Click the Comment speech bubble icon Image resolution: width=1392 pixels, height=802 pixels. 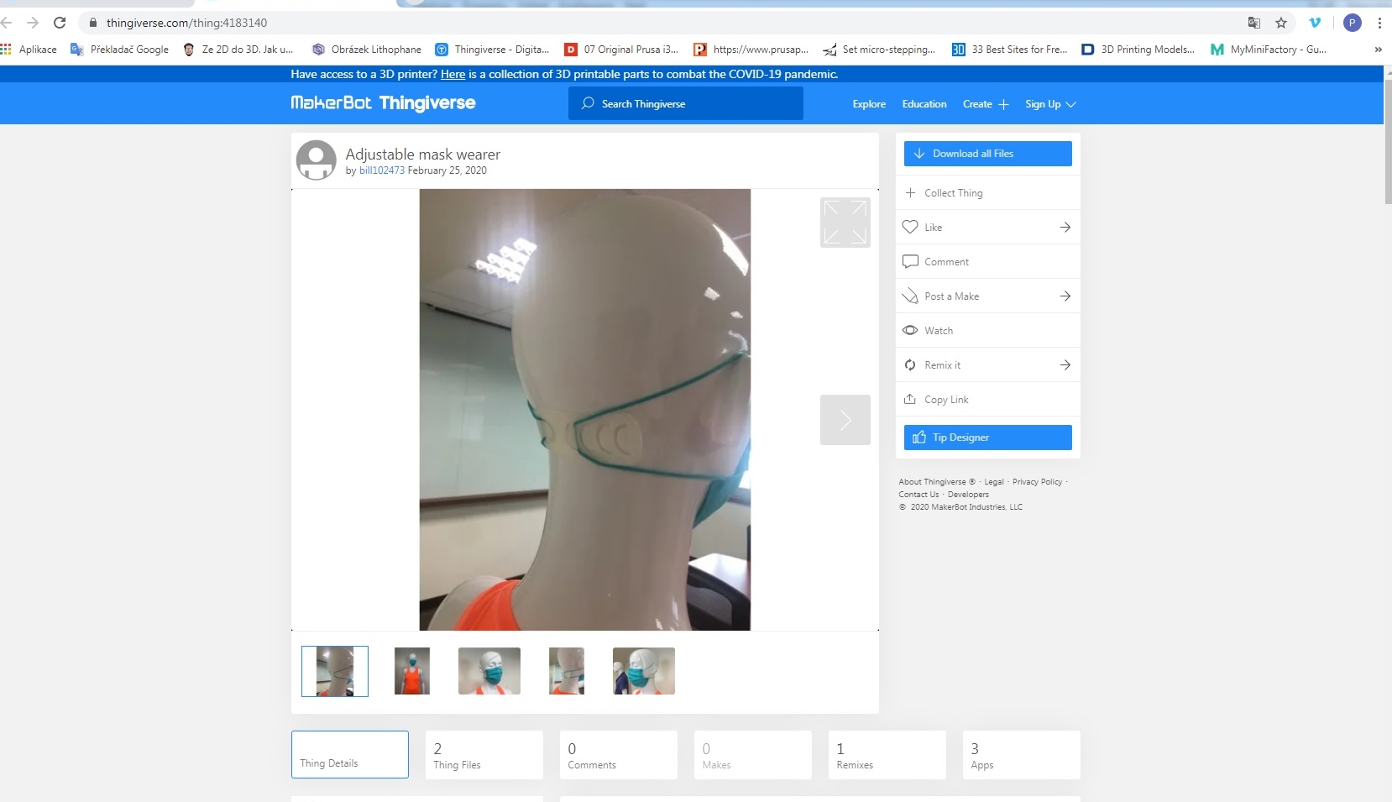pos(910,261)
